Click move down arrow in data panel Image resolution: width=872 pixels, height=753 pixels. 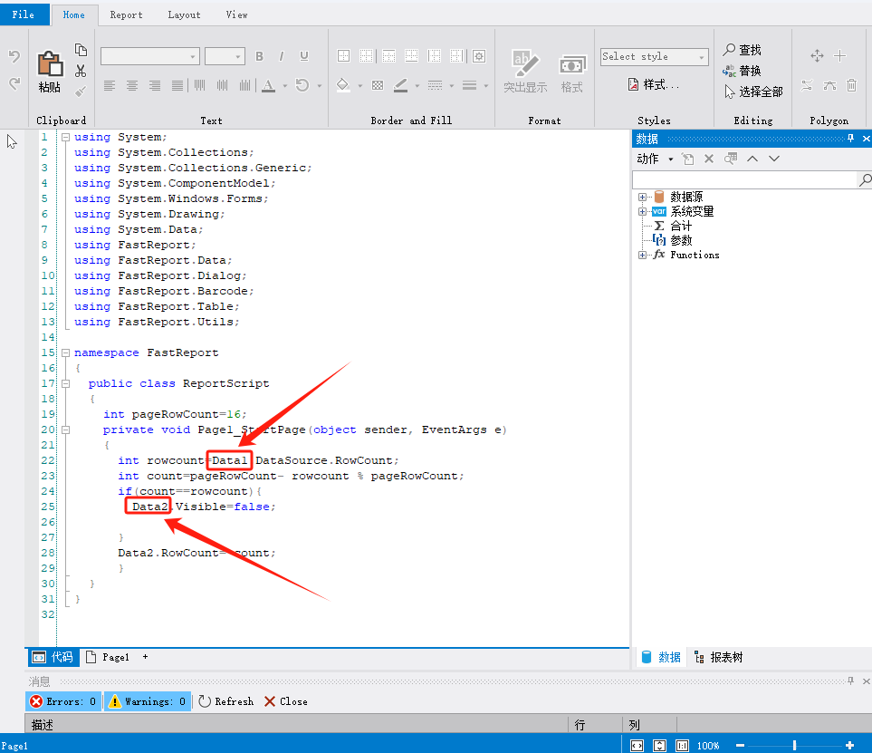pyautogui.click(x=774, y=159)
